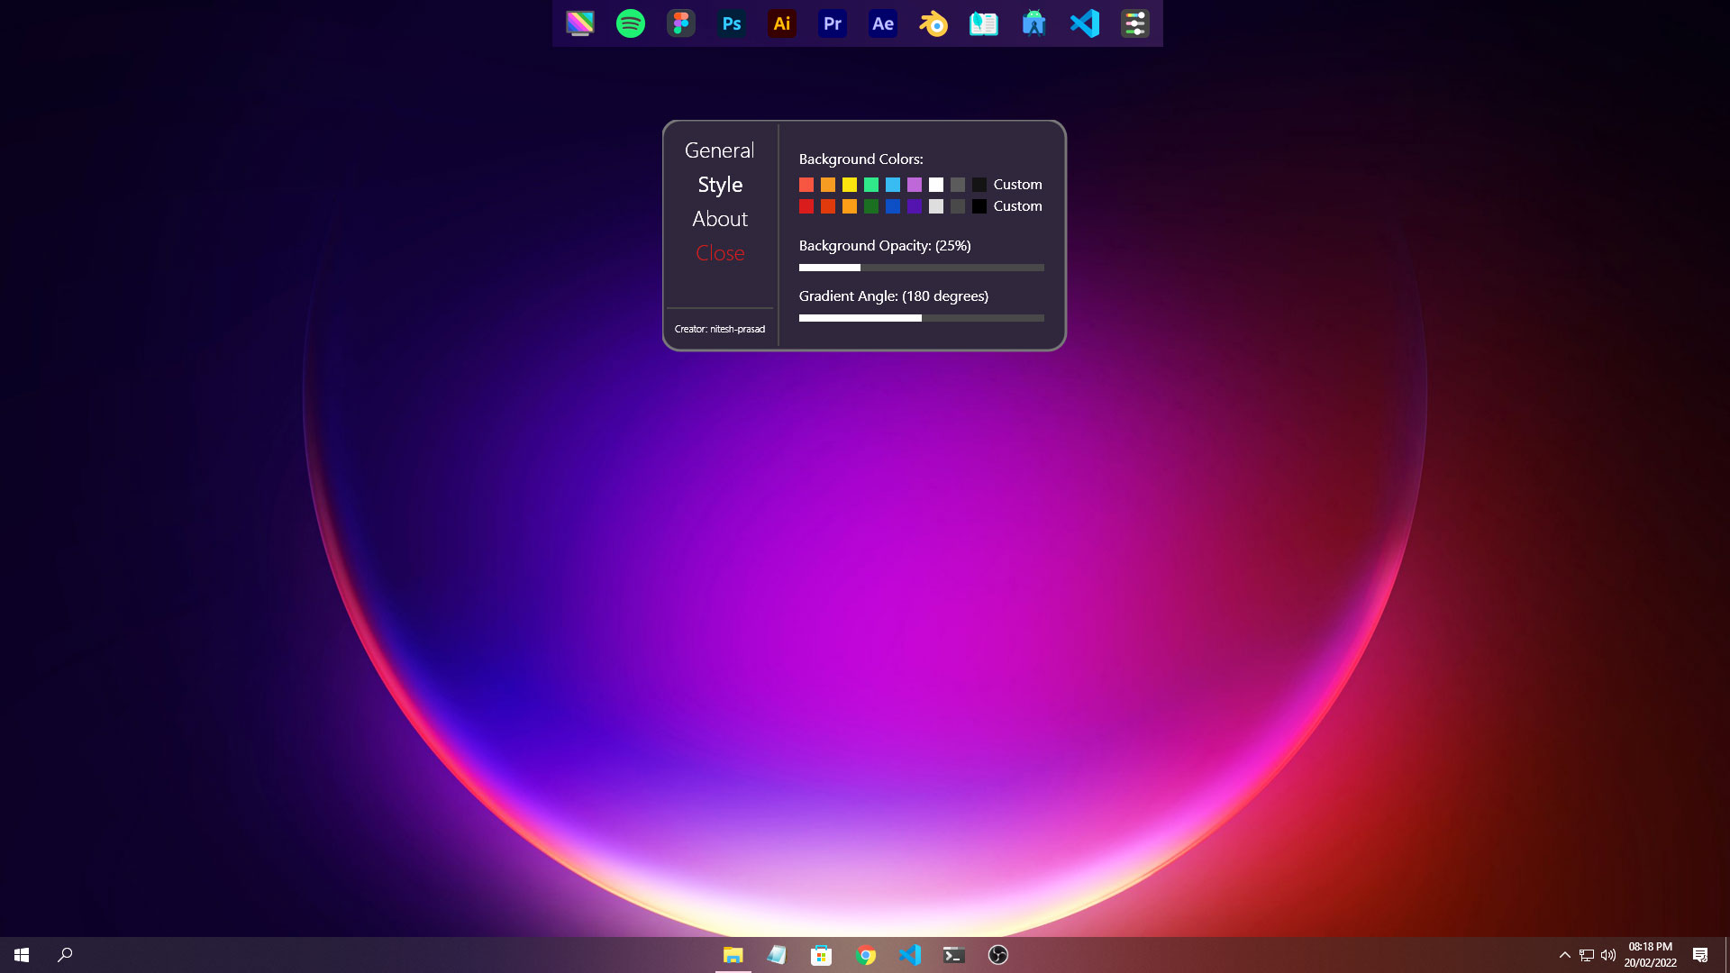This screenshot has width=1730, height=973.
Task: Click Custom color for first row
Action: tap(1017, 183)
